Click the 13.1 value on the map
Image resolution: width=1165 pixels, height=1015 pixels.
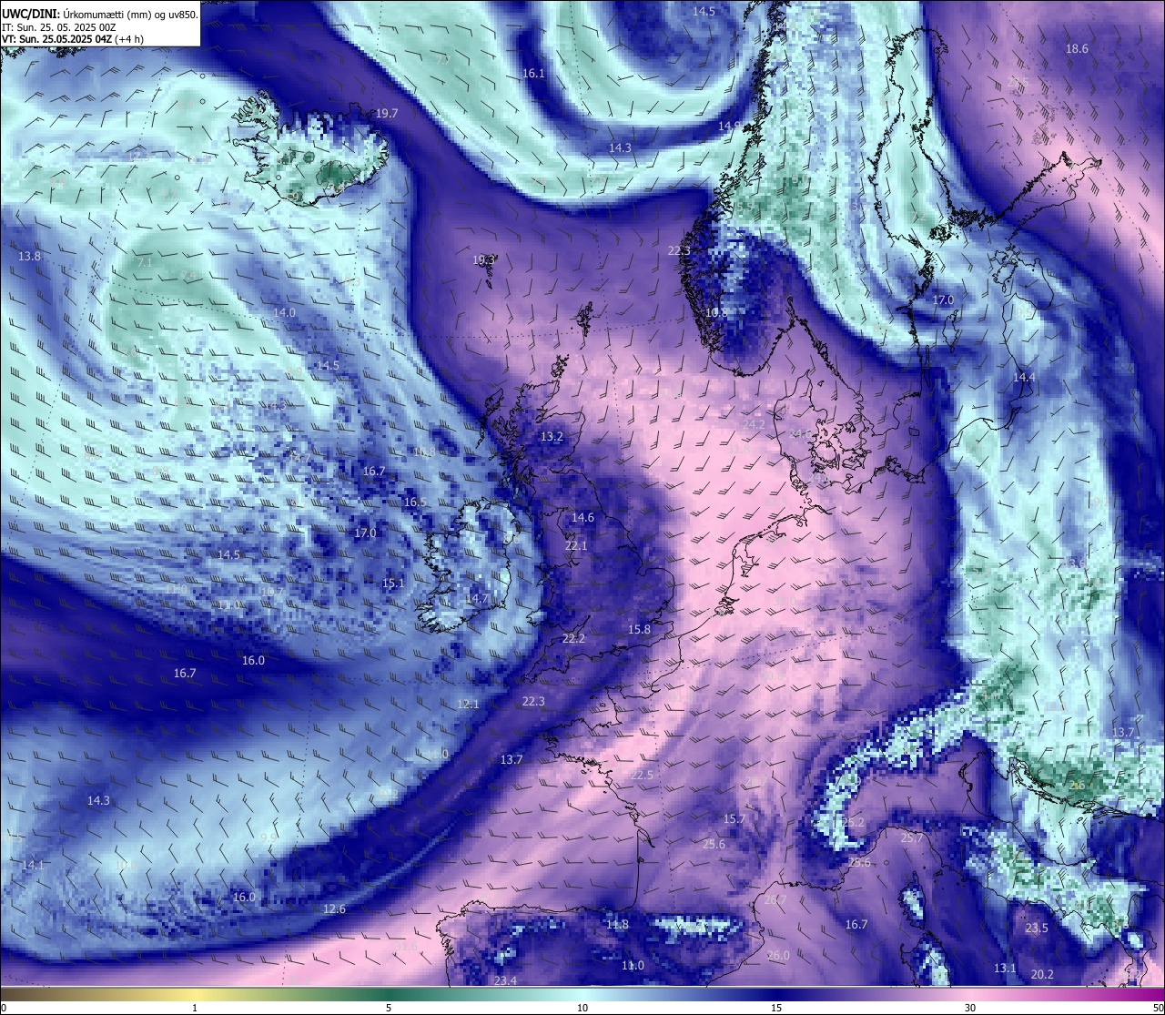[1005, 969]
